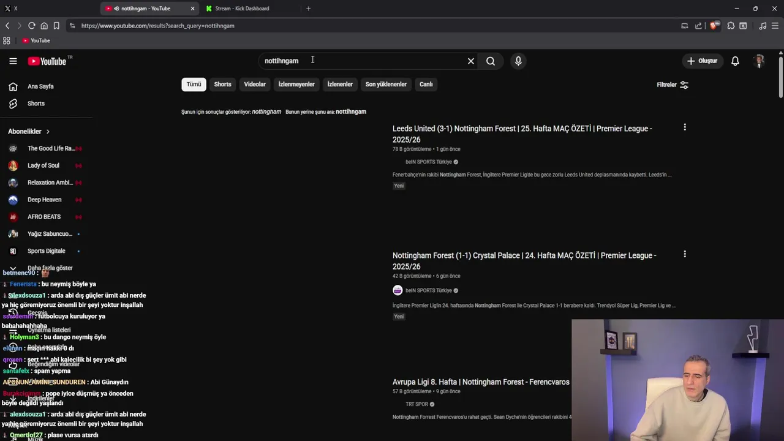Click the address bar URL
This screenshot has height=441, width=784.
pos(157,26)
